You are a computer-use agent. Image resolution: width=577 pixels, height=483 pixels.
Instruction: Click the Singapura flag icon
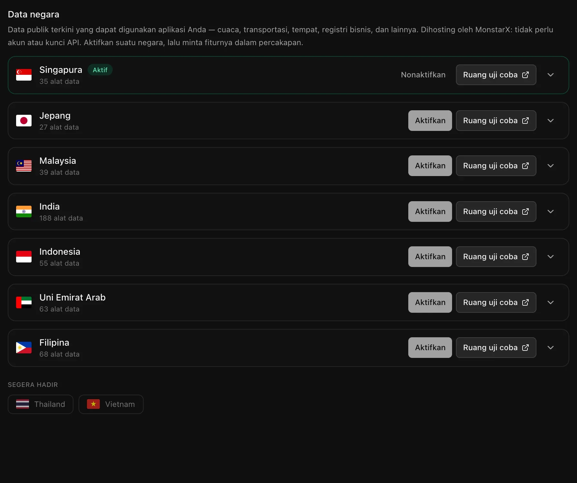[24, 75]
